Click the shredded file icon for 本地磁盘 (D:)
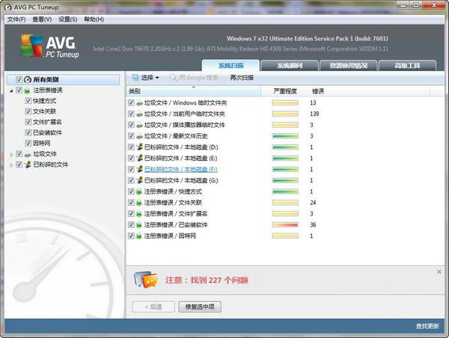449x338 pixels. [139, 147]
